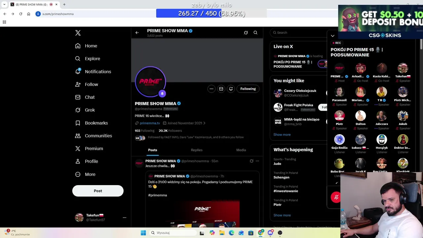
Task: Switch to the Replies tab
Action: point(197,150)
